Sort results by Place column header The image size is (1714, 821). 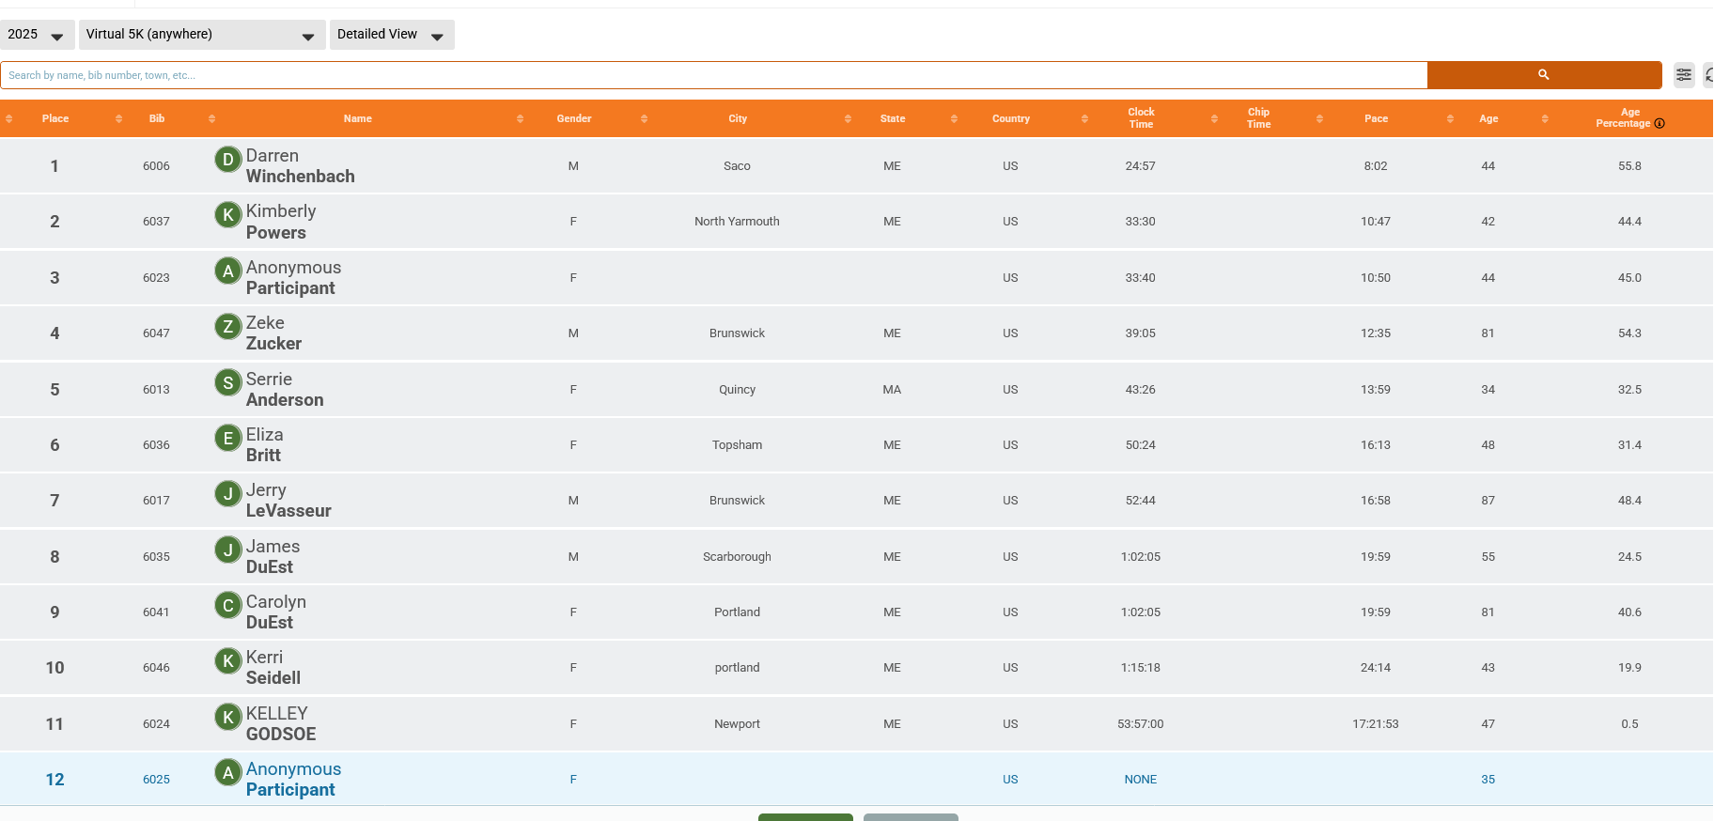click(55, 119)
